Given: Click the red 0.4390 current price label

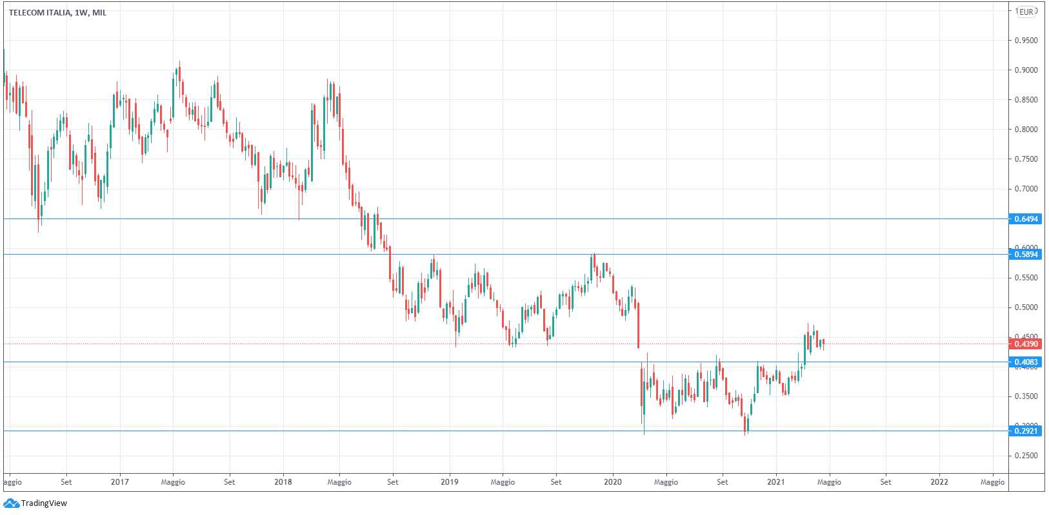Looking at the screenshot, I should [x=1026, y=344].
